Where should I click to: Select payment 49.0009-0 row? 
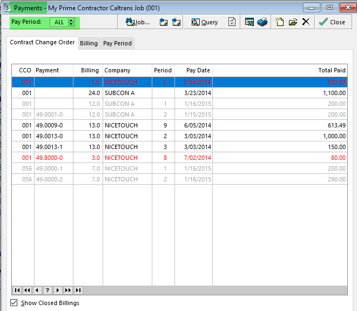tap(179, 125)
